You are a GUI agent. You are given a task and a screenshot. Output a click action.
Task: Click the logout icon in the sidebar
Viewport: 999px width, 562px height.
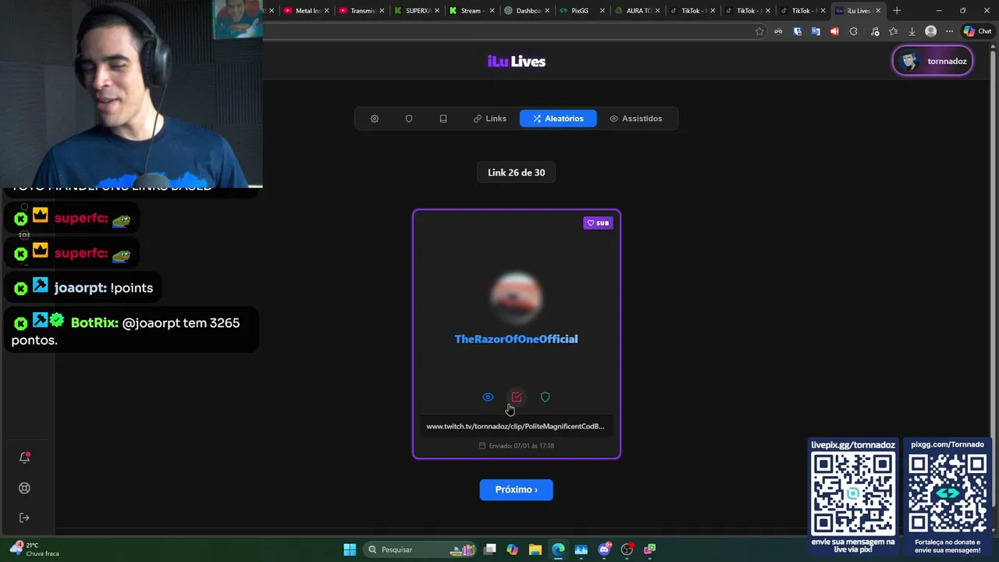[x=24, y=518]
